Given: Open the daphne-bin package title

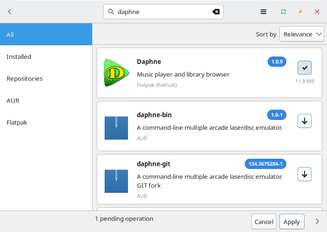Looking at the screenshot, I should pyautogui.click(x=154, y=115).
